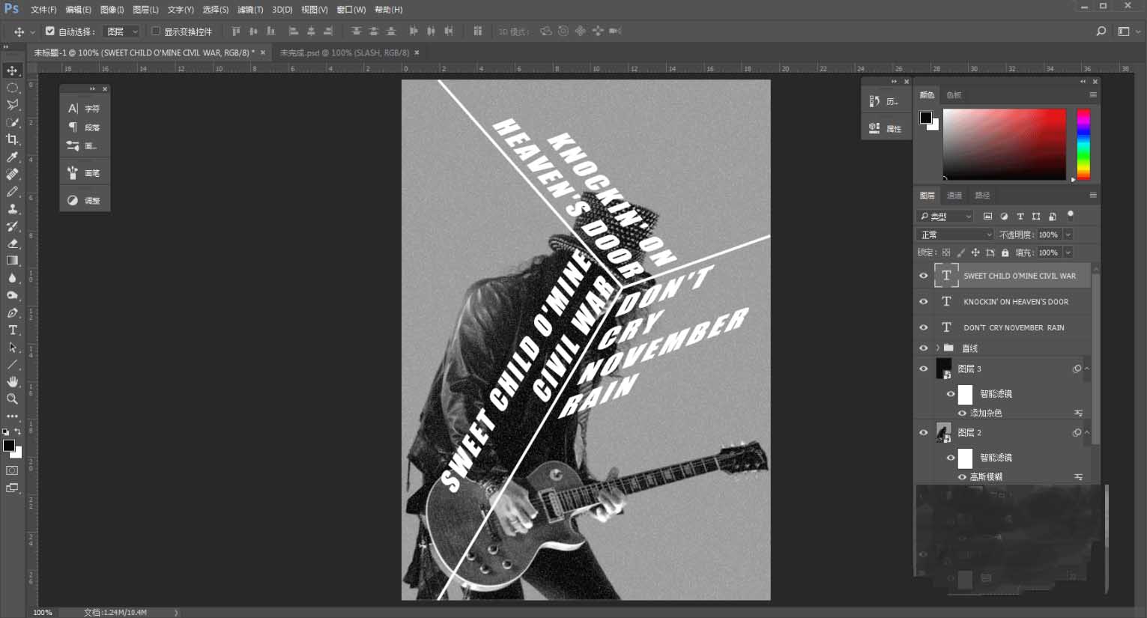1147x618 pixels.
Task: Select the Eyedropper tool
Action: (x=12, y=157)
